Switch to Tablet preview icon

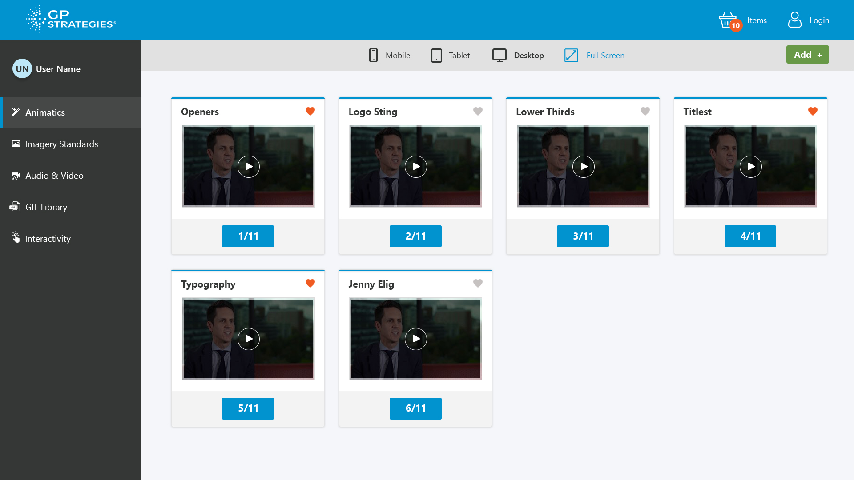click(x=436, y=55)
